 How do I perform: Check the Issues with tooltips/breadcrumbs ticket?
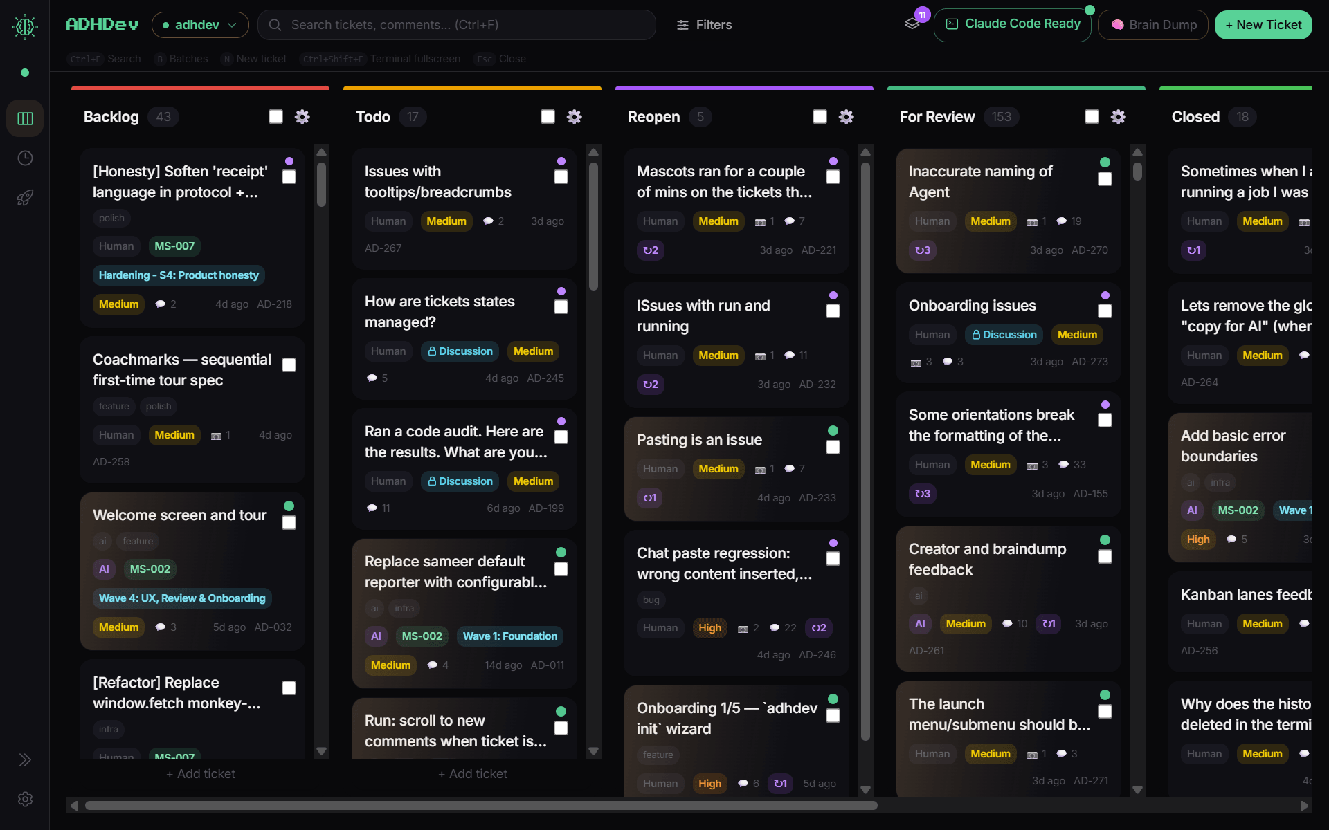(x=561, y=177)
